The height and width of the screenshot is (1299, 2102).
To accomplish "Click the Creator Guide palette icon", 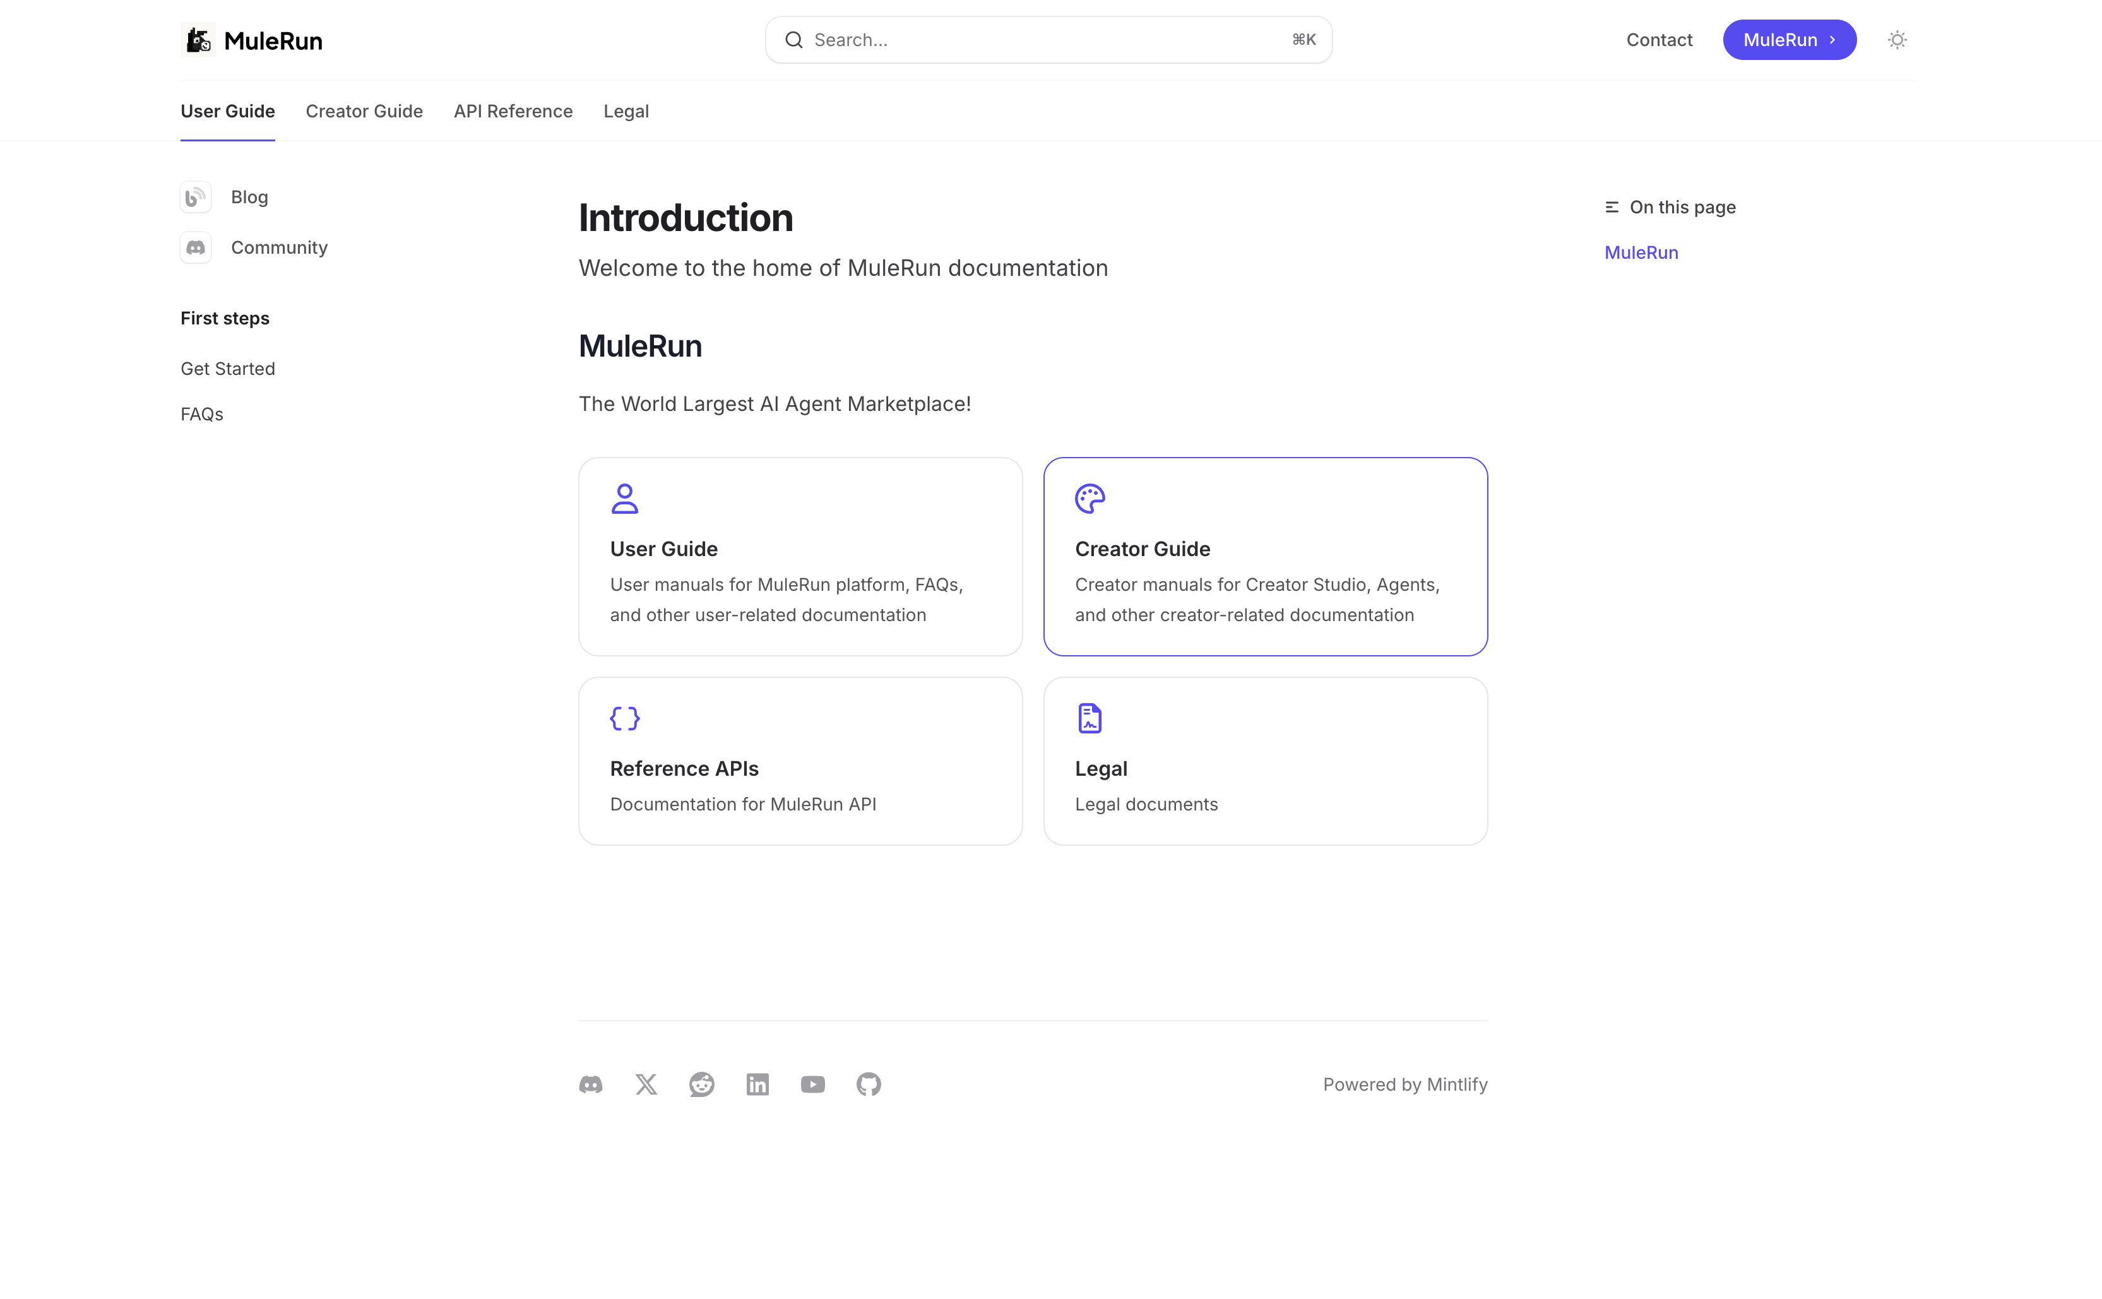I will tap(1090, 498).
